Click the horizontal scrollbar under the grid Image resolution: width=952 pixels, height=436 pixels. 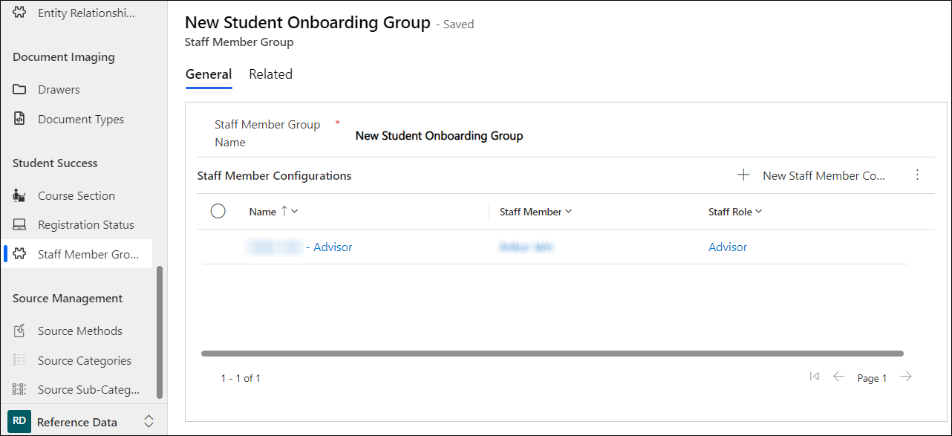[552, 354]
